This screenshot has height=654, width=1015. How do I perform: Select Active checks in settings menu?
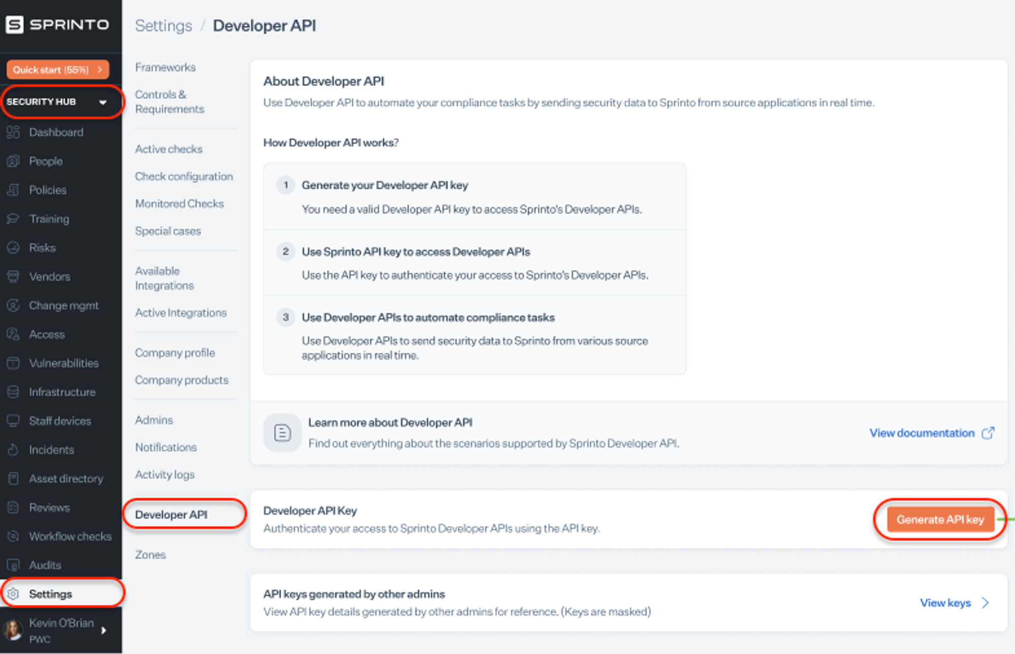pyautogui.click(x=168, y=149)
